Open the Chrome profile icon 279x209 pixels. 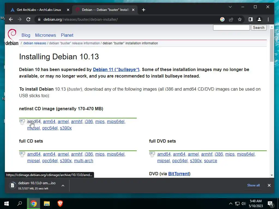[x=259, y=19]
